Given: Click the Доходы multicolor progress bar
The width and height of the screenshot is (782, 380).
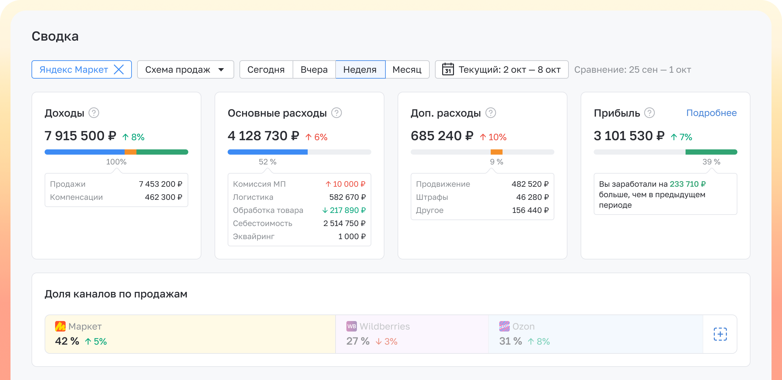Looking at the screenshot, I should click(x=116, y=152).
